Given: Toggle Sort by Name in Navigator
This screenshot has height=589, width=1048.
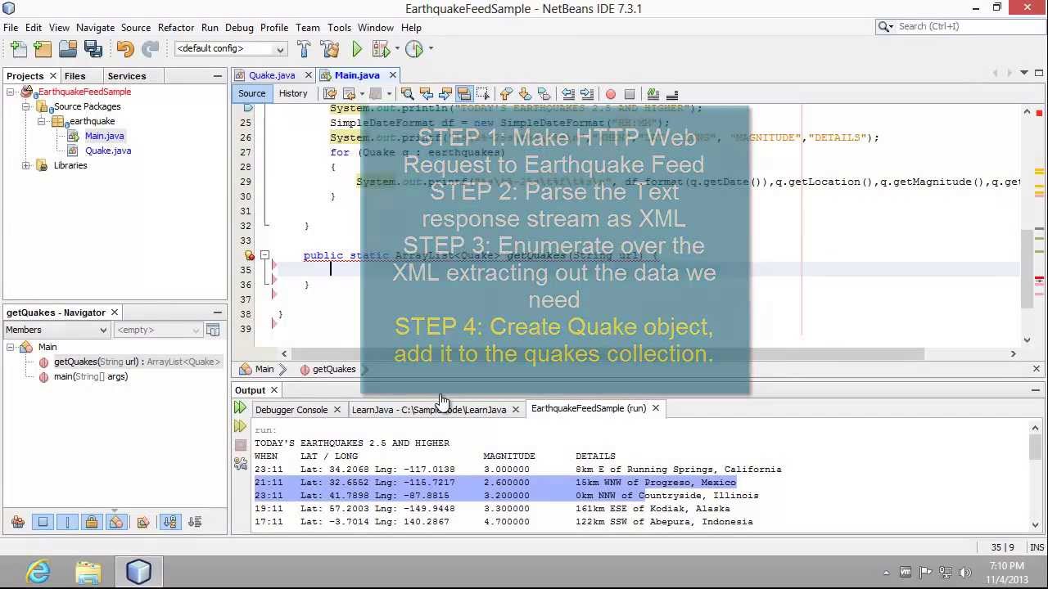Looking at the screenshot, I should 170,522.
